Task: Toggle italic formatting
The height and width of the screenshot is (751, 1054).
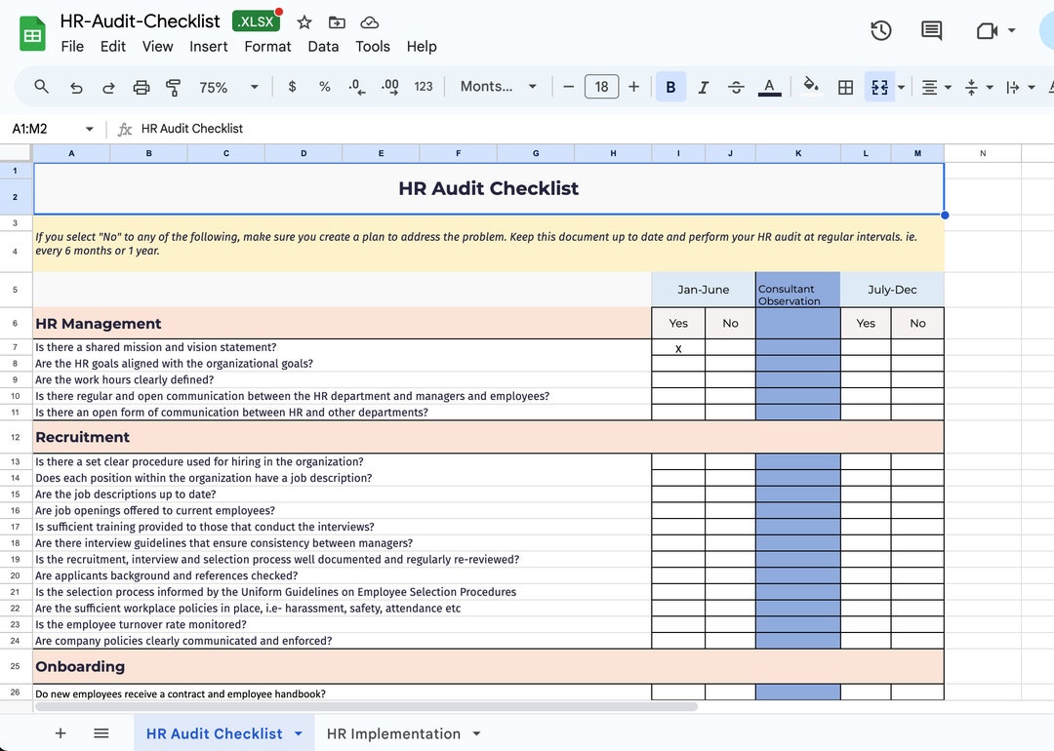Action: [x=704, y=86]
